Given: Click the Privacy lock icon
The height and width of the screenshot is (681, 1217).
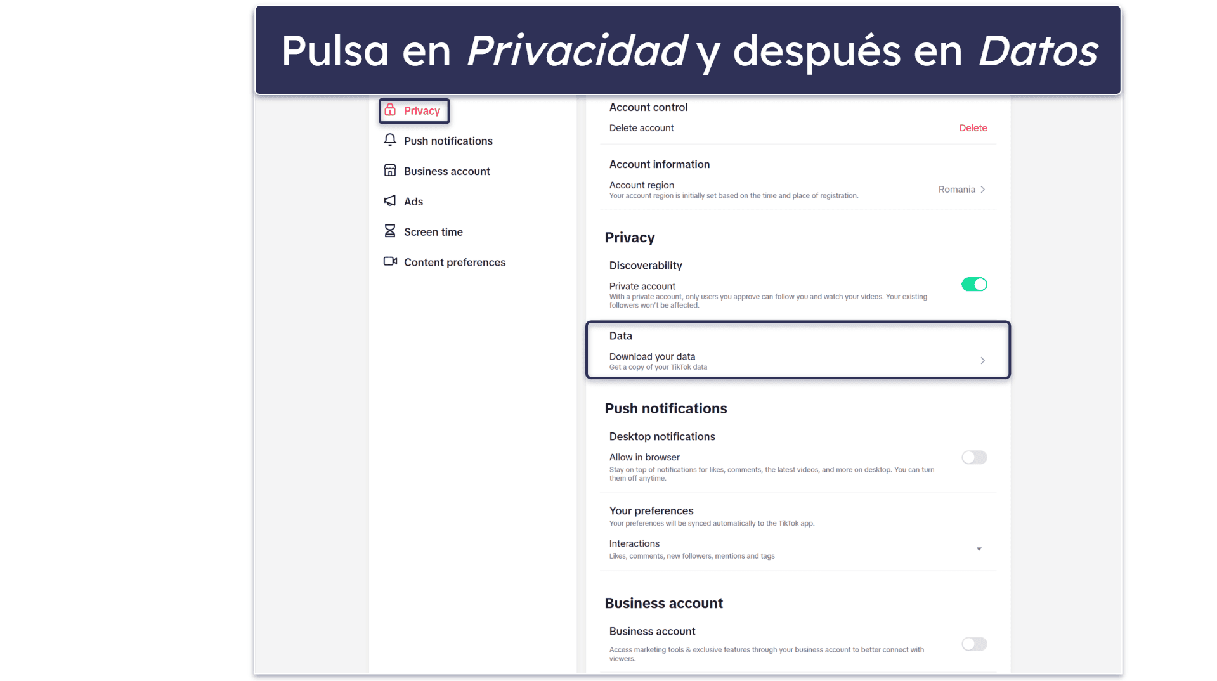Looking at the screenshot, I should (390, 110).
